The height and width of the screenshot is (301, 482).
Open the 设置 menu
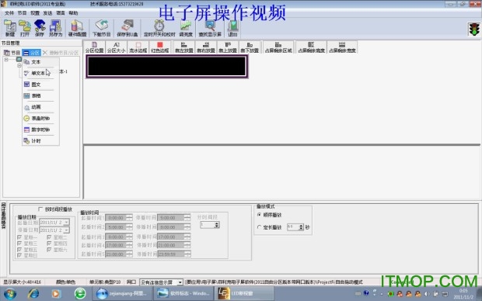[x=35, y=13]
